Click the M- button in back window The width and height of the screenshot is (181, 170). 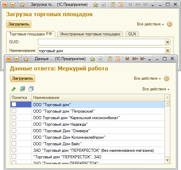[x=146, y=4]
